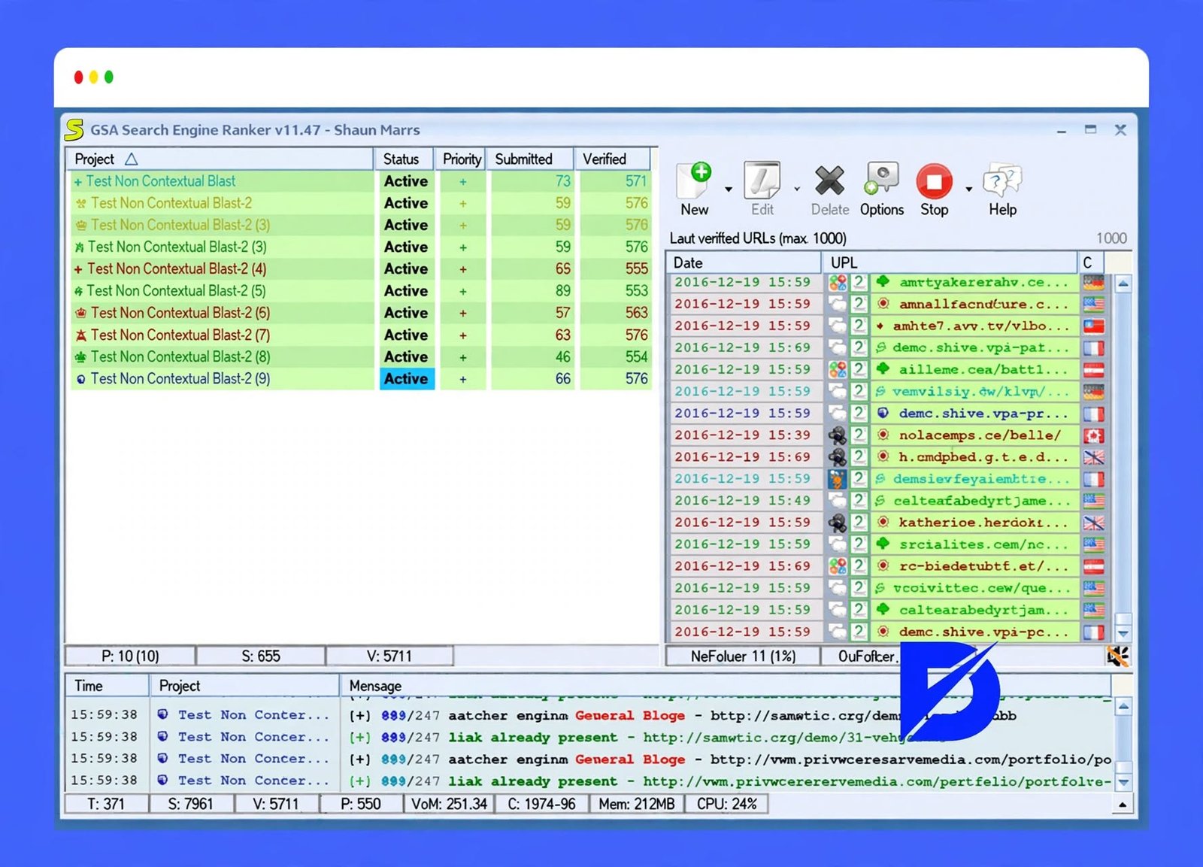Click highlighted Active status of Blast-2 (9)
This screenshot has width=1203, height=867.
tap(406, 378)
